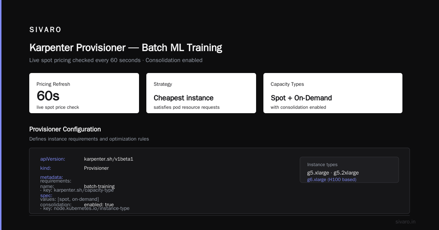Click the 'spec:' key
439x230 pixels.
click(46, 195)
